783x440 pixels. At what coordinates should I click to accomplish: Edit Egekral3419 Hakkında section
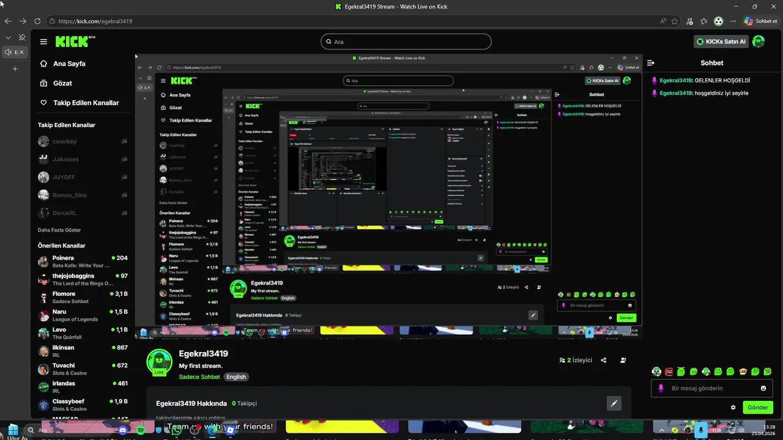coord(614,403)
